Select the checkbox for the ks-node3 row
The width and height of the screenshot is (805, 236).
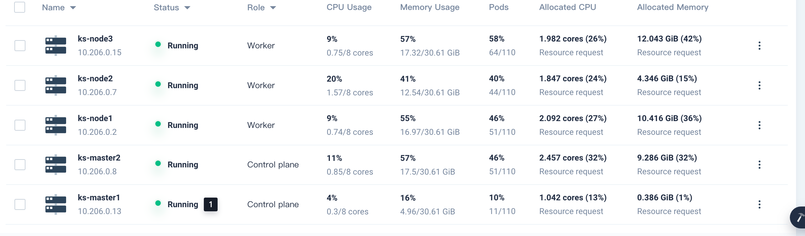coord(20,45)
